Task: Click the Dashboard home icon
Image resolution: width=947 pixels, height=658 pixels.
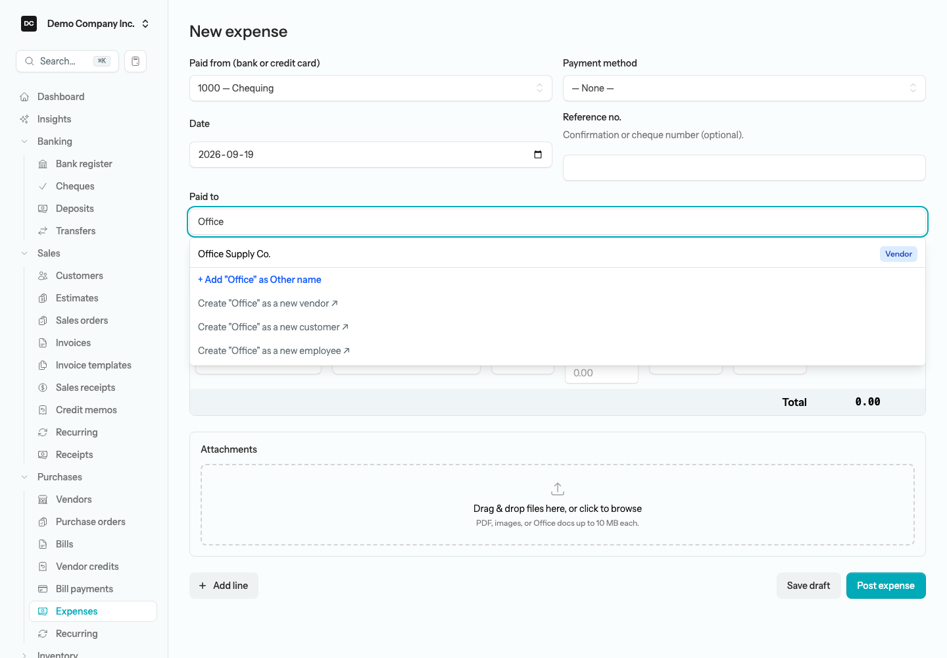Action: point(24,97)
